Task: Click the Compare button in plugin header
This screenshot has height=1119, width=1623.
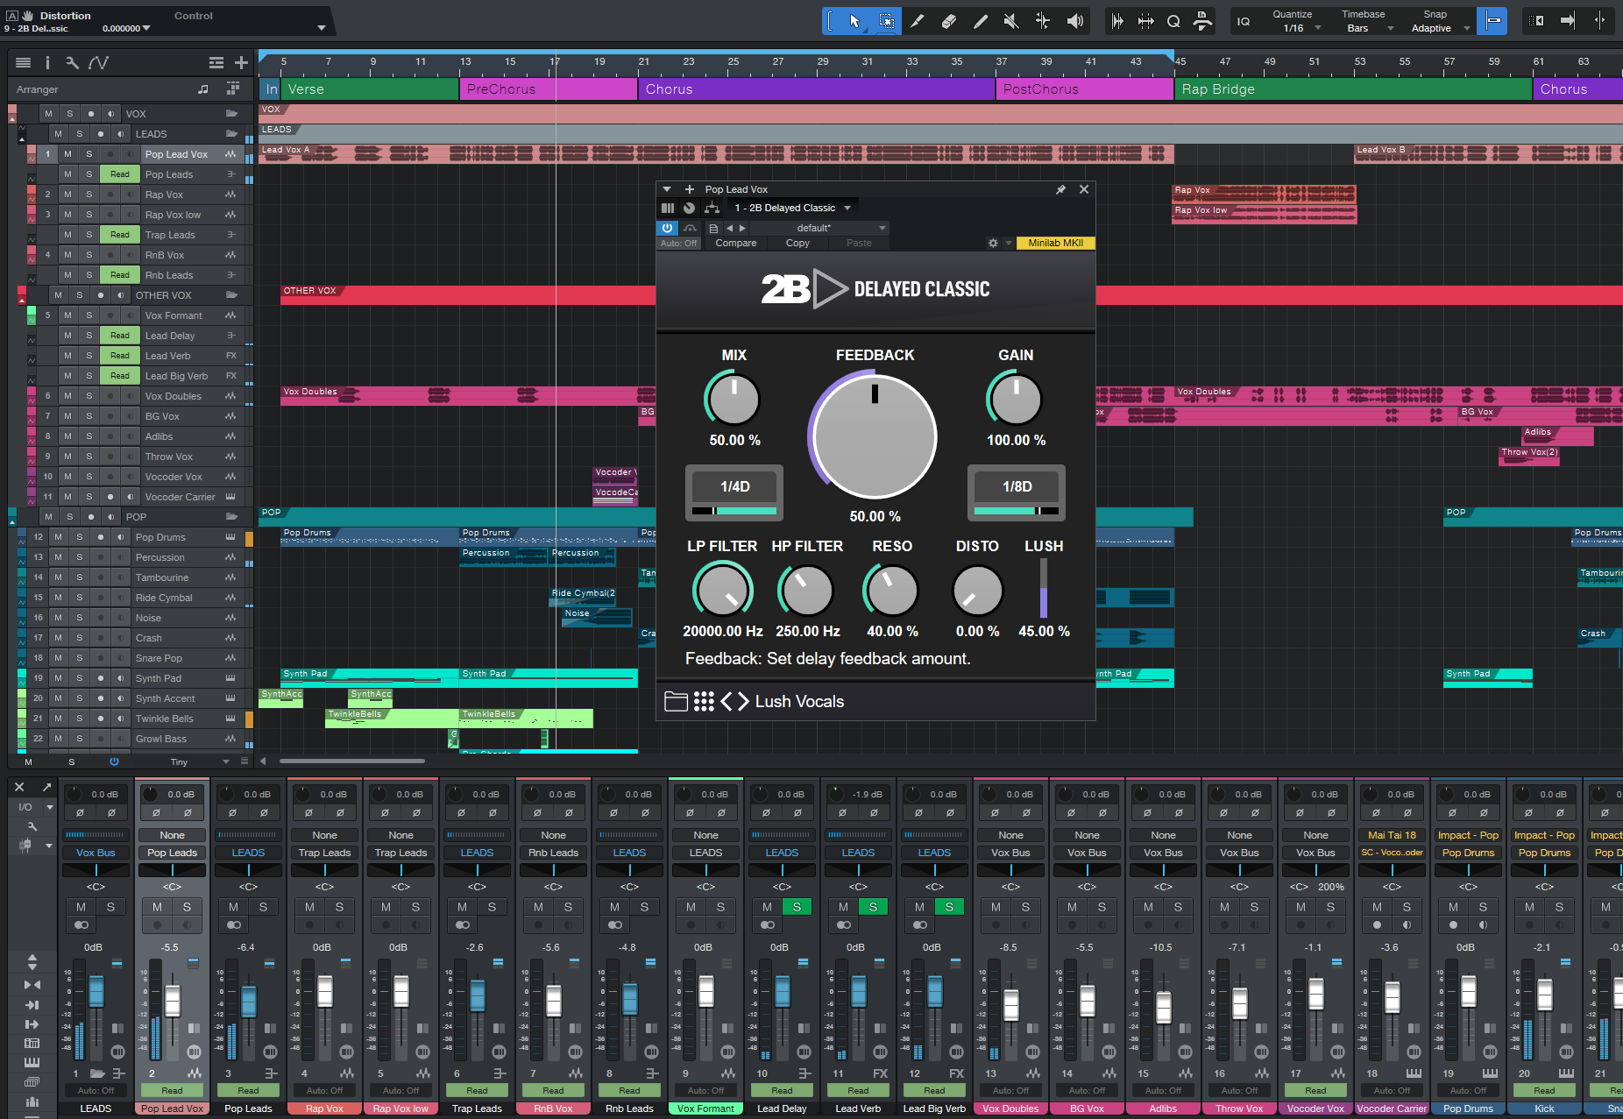Action: point(735,243)
